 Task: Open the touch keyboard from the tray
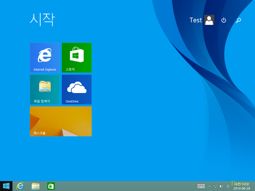coord(201,186)
